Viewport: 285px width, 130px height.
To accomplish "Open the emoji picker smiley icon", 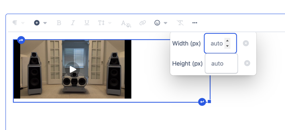I will coord(157,23).
